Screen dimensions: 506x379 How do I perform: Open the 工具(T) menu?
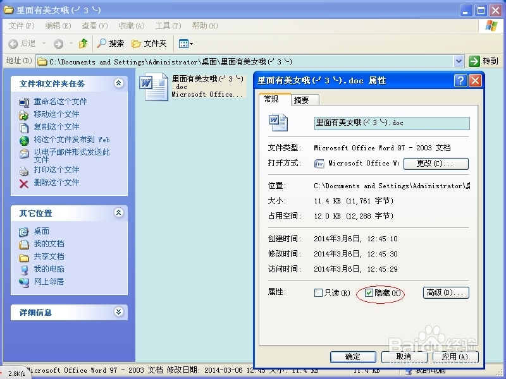(x=168, y=26)
